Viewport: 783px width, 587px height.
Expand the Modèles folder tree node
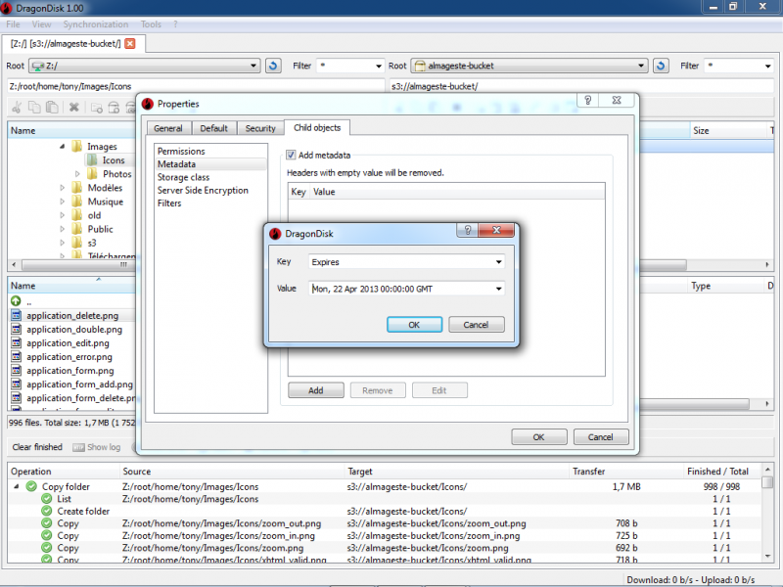click(62, 188)
